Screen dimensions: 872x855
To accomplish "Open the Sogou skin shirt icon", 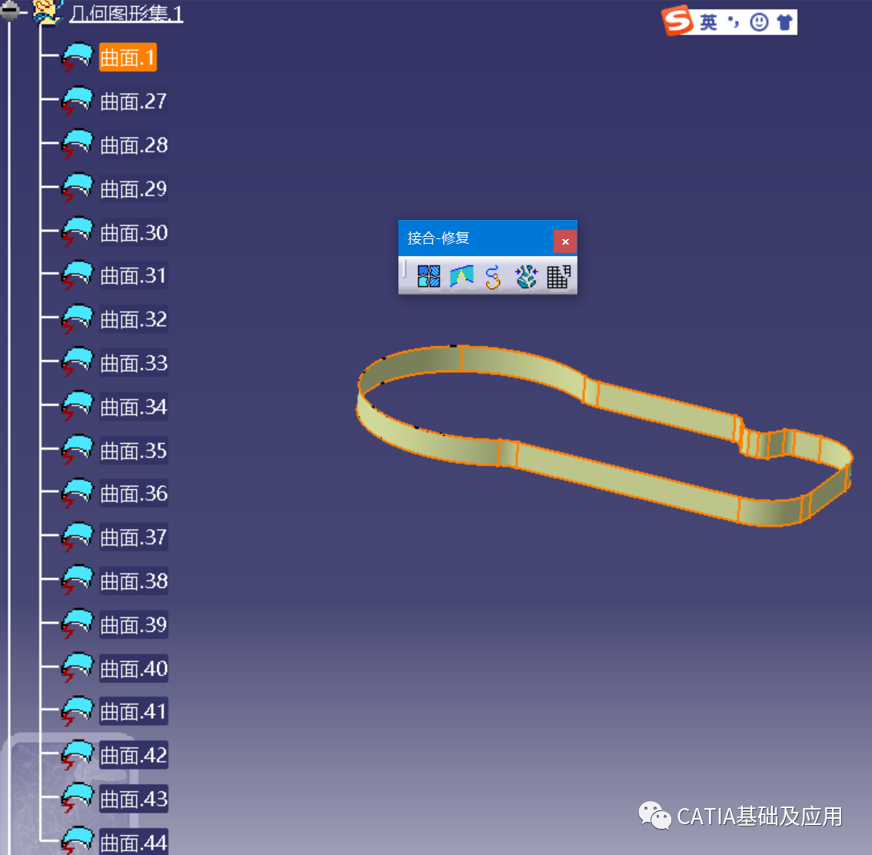I will 784,22.
